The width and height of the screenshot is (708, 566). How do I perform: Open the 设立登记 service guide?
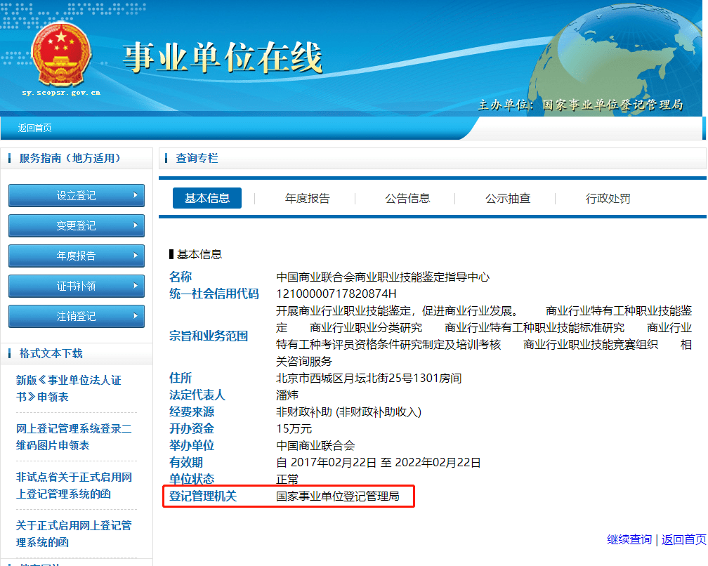click(x=77, y=195)
